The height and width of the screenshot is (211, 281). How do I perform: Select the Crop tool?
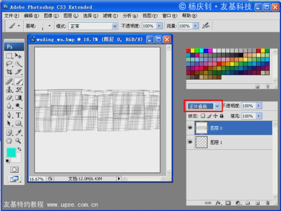(x=9, y=72)
